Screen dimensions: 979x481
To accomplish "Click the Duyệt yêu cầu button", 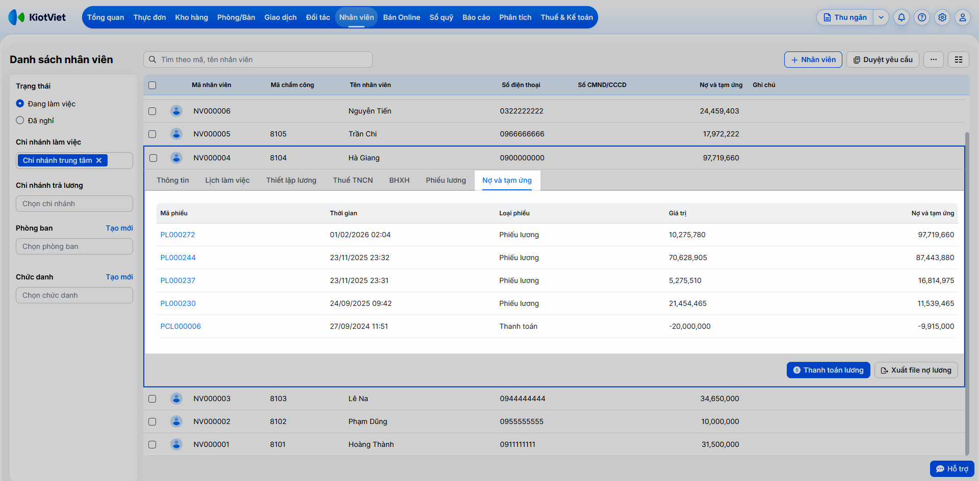I will [x=883, y=60].
